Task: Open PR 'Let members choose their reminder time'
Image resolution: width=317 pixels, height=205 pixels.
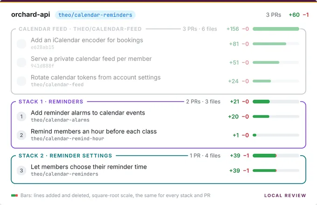Action: tap(89, 167)
